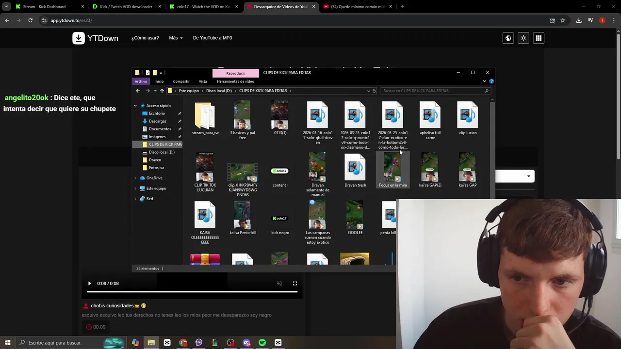Open Fotos isa folder in sidebar
621x349 pixels.
coord(156,168)
